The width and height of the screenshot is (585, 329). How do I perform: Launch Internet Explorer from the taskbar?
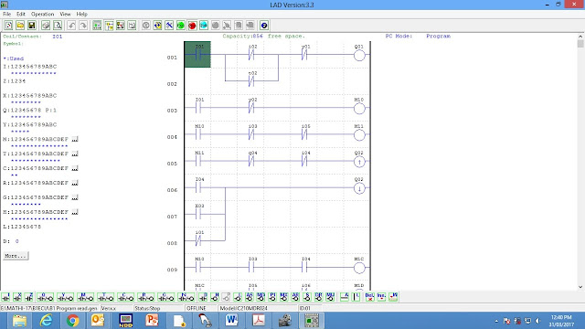coord(47,321)
